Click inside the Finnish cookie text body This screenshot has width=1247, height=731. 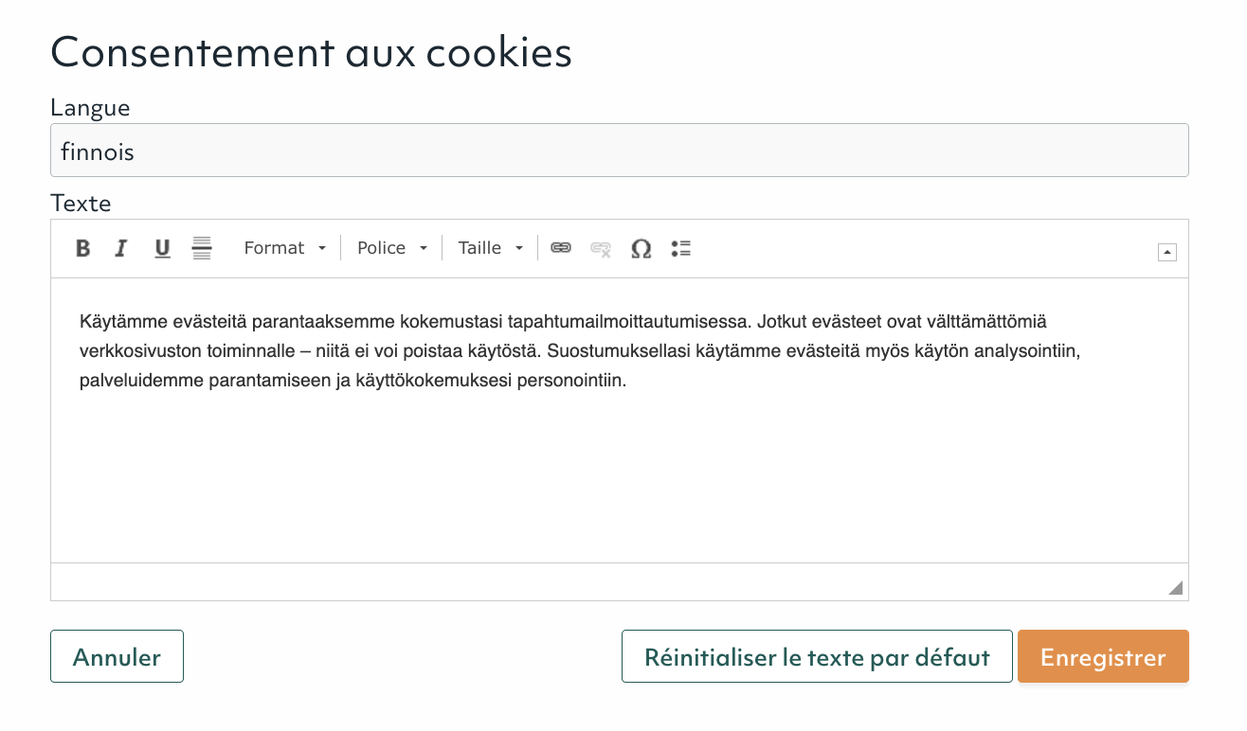pyautogui.click(x=581, y=351)
